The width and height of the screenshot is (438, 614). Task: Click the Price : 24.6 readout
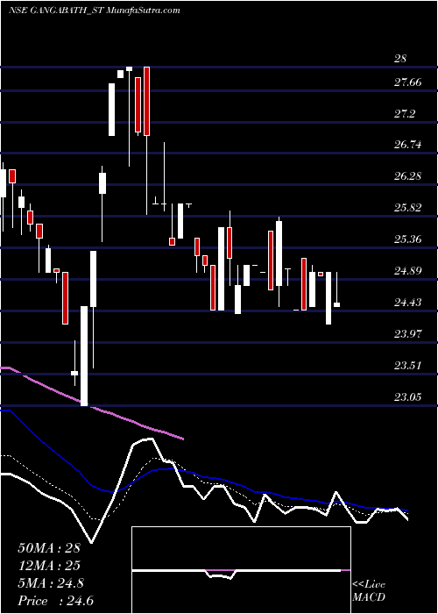[x=55, y=601]
